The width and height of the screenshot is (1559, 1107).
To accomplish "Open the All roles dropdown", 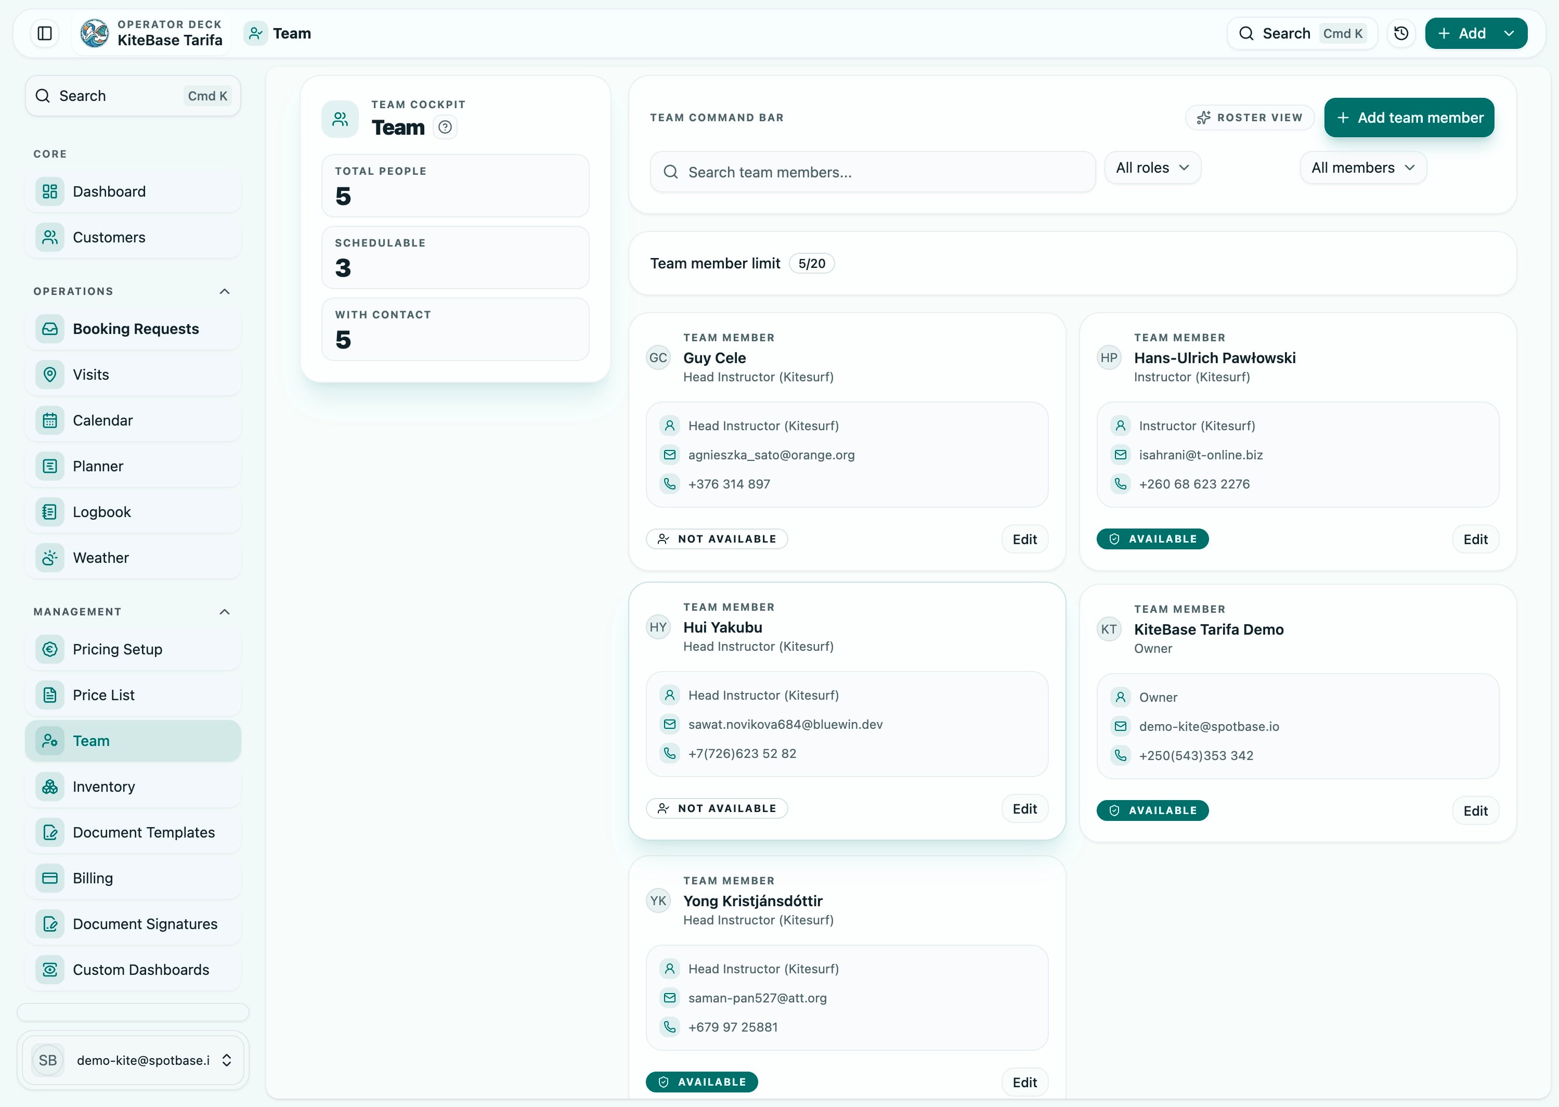I will [x=1153, y=167].
